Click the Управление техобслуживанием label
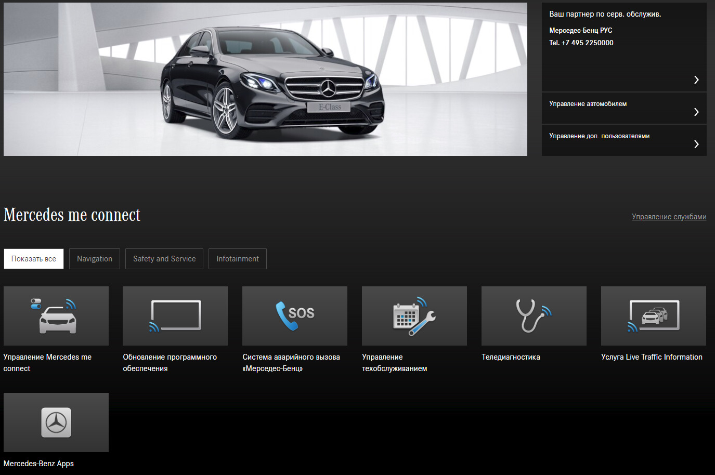715x475 pixels. click(x=395, y=363)
